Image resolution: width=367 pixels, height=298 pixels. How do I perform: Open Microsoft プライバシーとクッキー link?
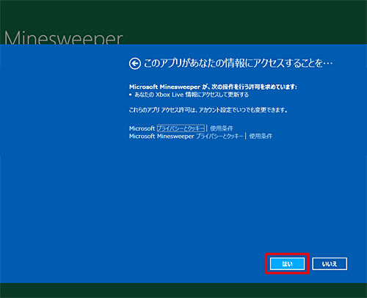coord(181,128)
